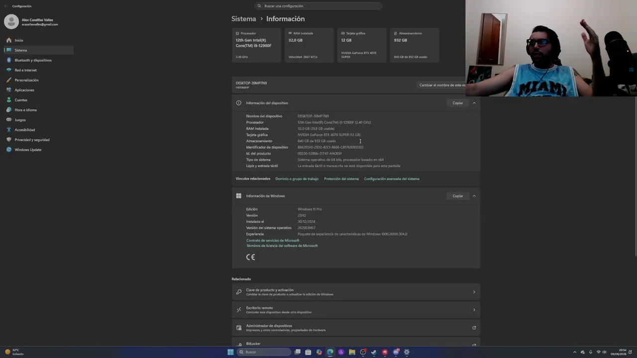This screenshot has width=637, height=358.
Task: Open Windows Update in the sidebar
Action: click(39, 150)
